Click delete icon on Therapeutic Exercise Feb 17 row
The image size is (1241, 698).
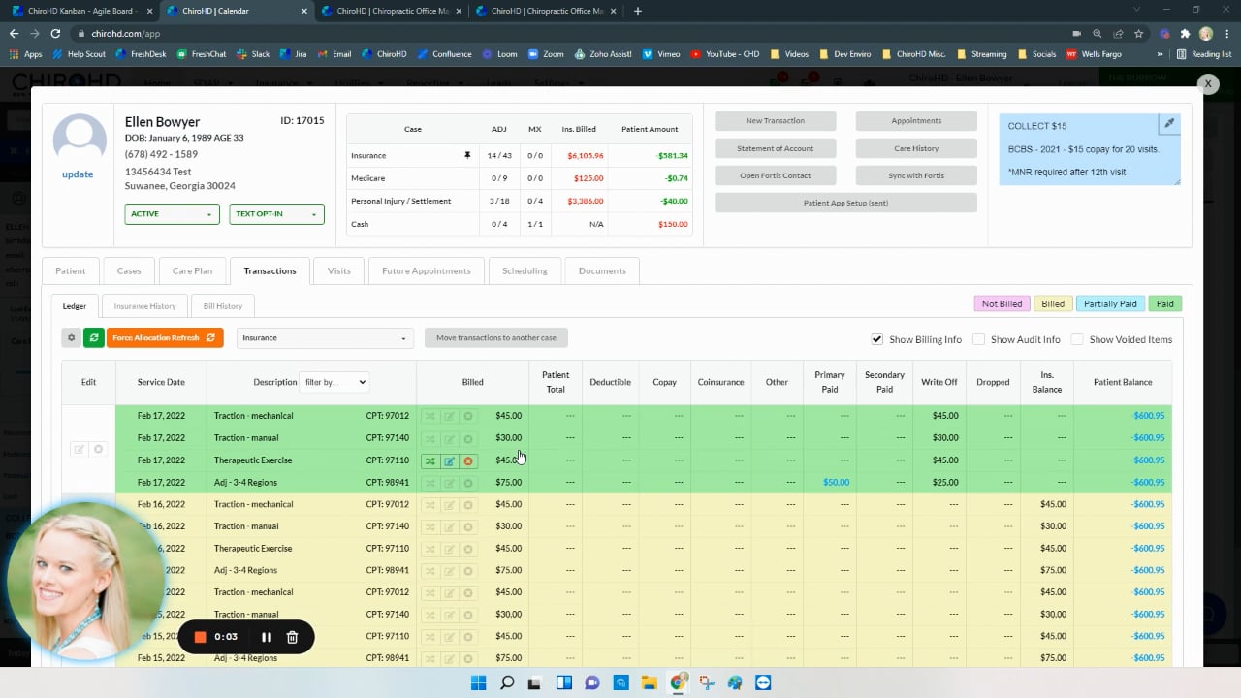pos(468,460)
